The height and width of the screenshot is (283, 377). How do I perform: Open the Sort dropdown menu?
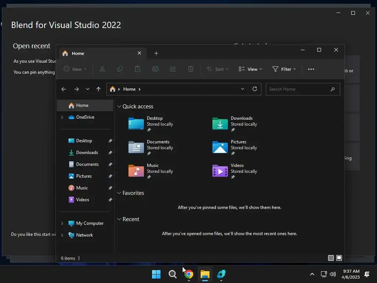[217, 69]
